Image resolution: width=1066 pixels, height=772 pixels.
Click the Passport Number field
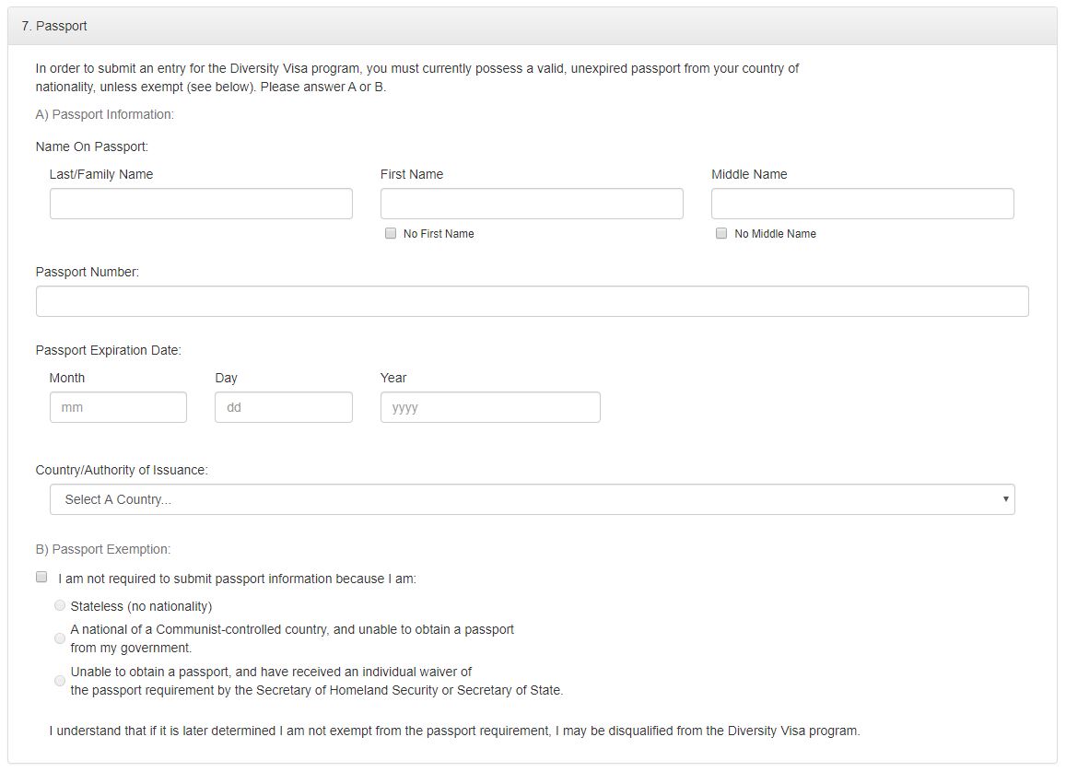tap(533, 302)
